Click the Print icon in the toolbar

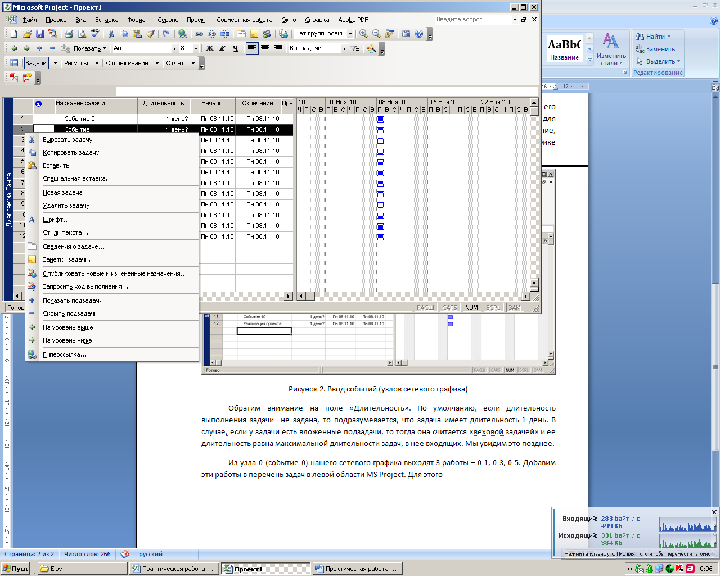tap(69, 34)
